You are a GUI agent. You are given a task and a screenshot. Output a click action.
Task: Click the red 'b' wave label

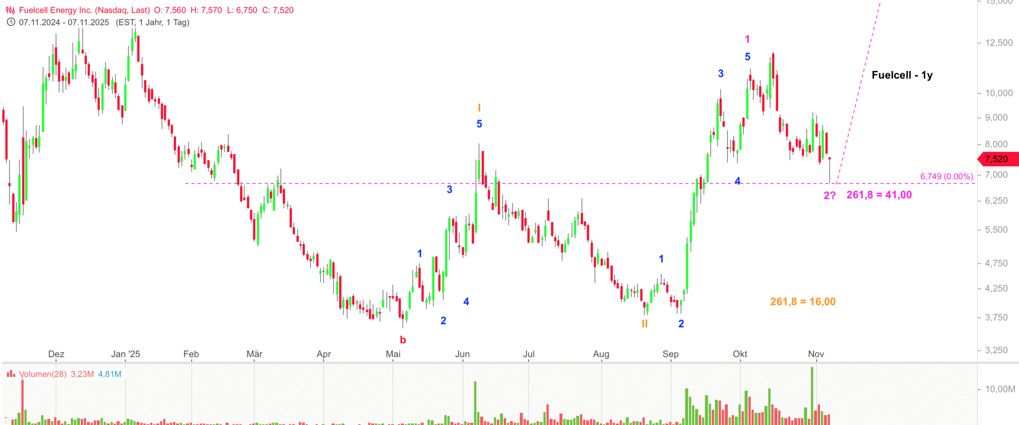coord(403,340)
